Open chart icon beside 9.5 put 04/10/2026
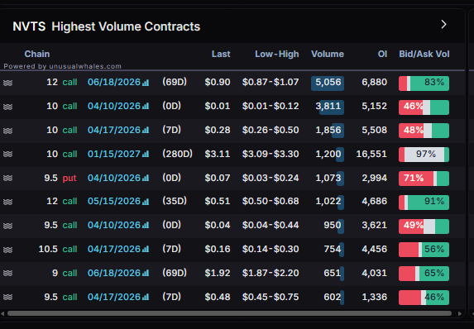The width and height of the screenshot is (474, 329). coord(146,178)
